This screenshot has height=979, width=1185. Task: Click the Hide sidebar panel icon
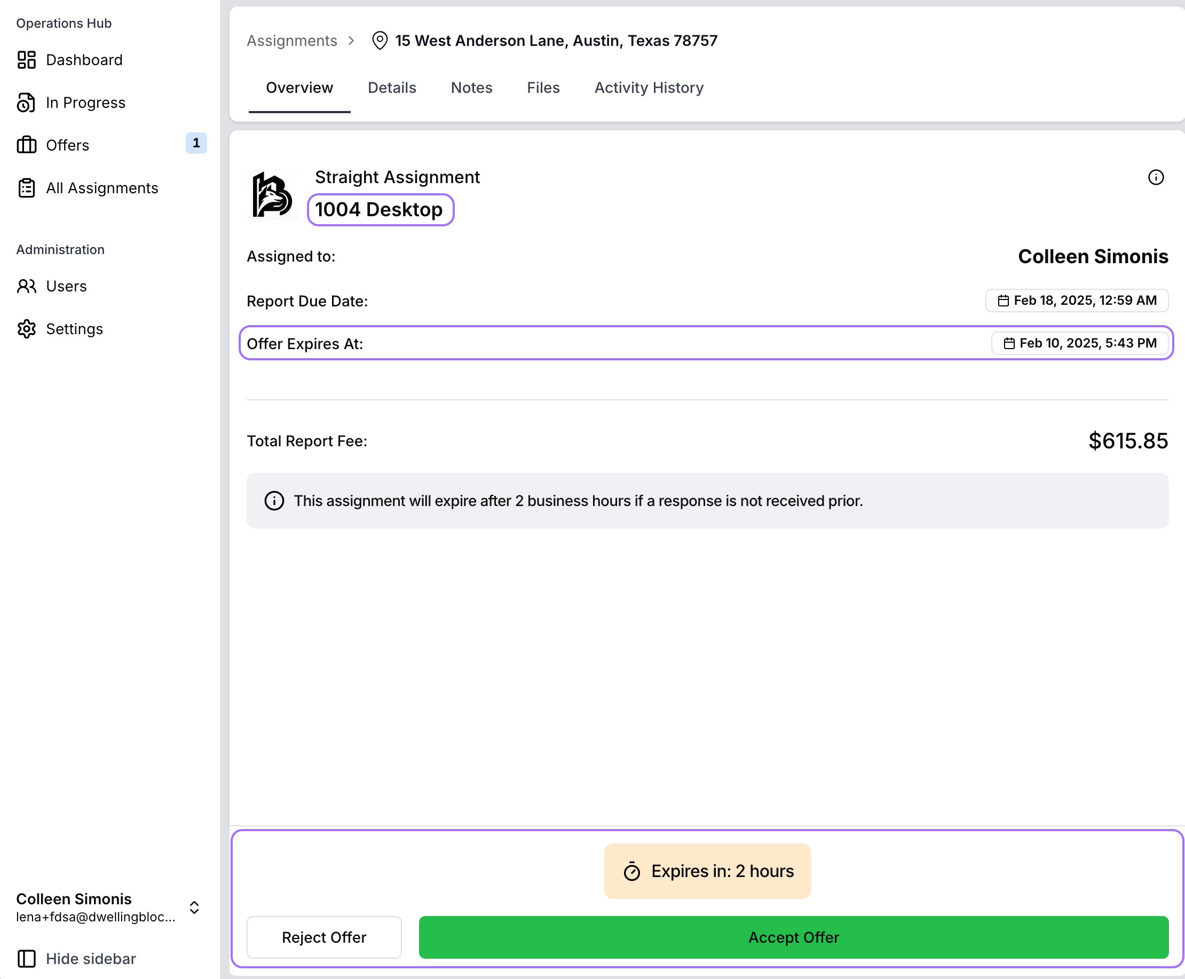[26, 959]
